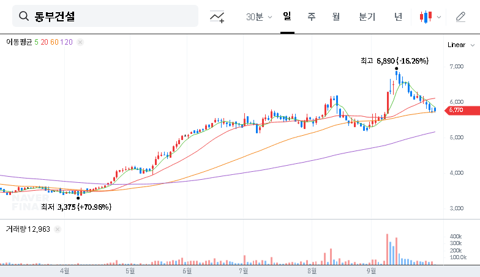Click the 거래량 12,963 volume label
The image size is (480, 277).
click(28, 229)
